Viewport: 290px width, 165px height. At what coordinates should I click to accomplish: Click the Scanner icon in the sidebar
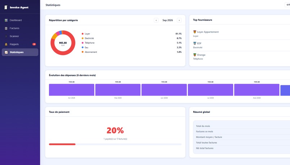[x=6, y=36]
